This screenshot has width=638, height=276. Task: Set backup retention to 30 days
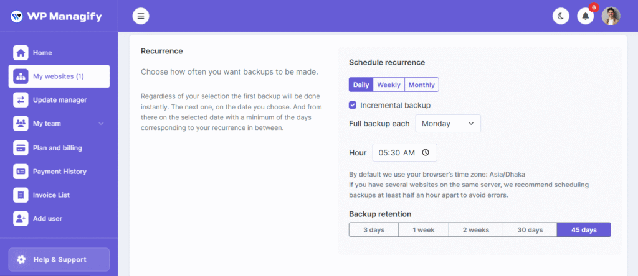click(530, 230)
